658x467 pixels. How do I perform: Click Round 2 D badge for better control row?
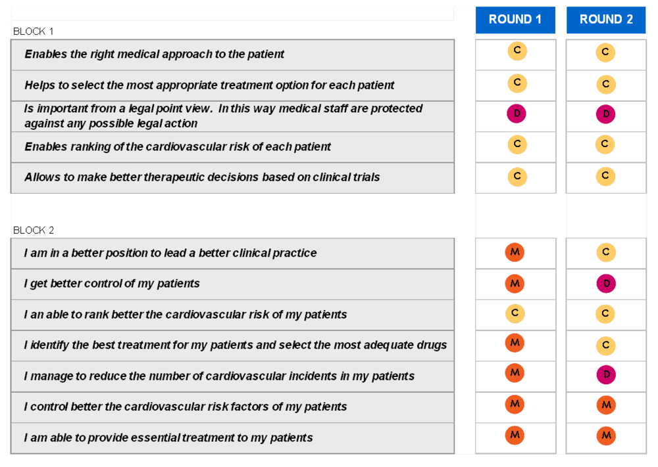606,284
